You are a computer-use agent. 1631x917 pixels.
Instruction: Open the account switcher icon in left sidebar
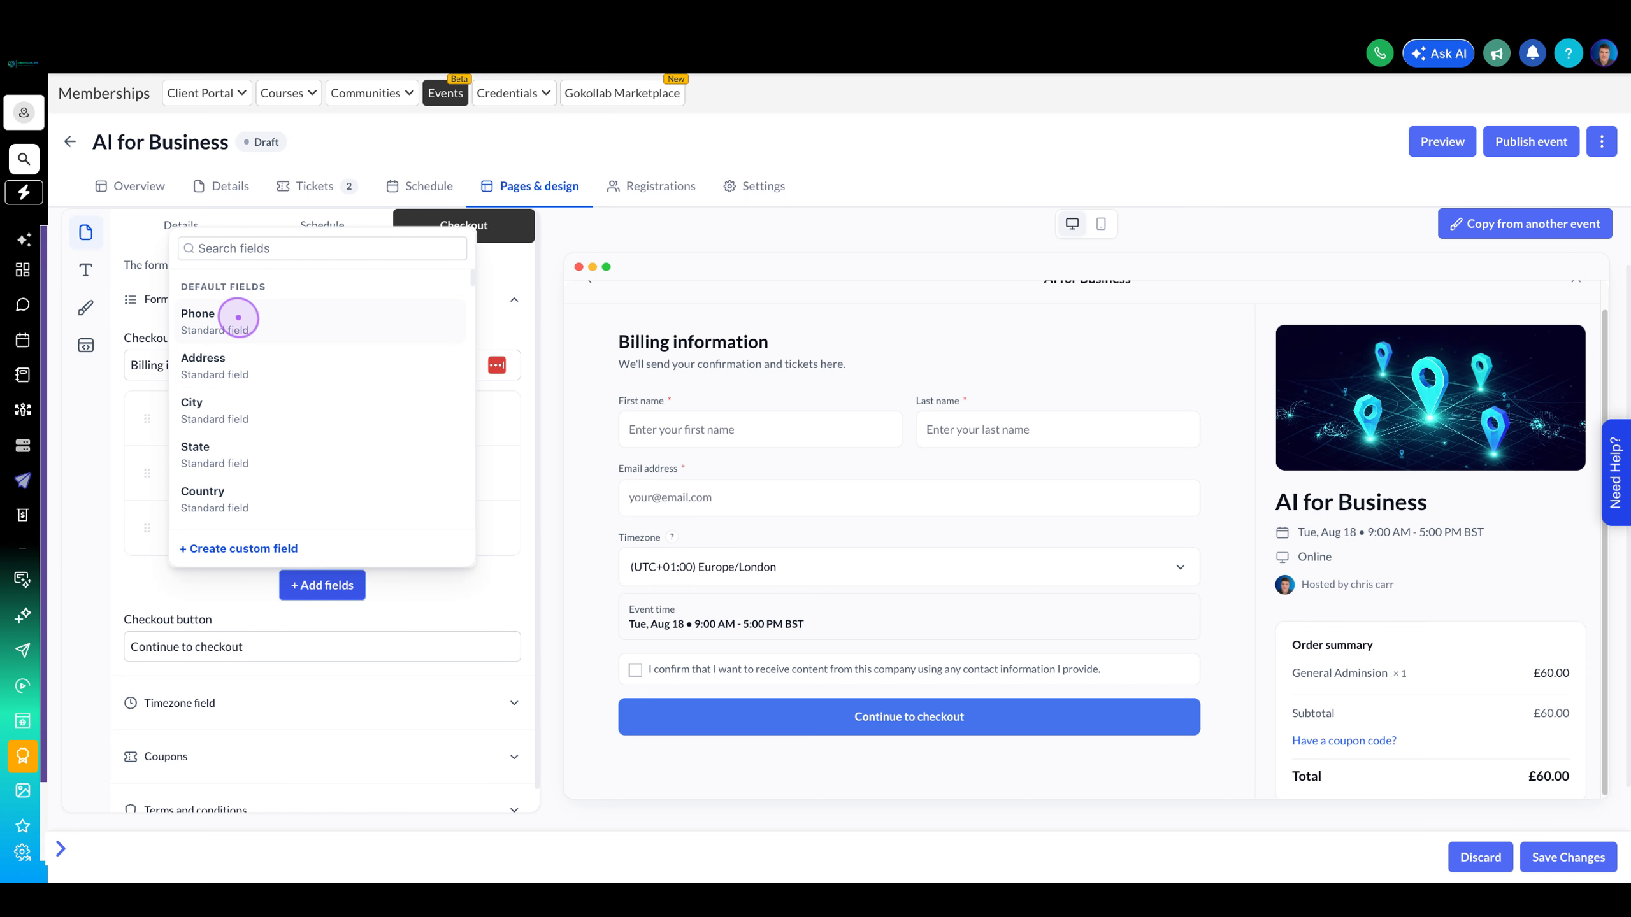(24, 113)
